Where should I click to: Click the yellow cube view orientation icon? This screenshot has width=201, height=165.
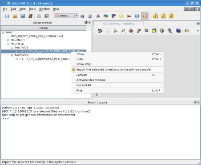tap(154, 31)
